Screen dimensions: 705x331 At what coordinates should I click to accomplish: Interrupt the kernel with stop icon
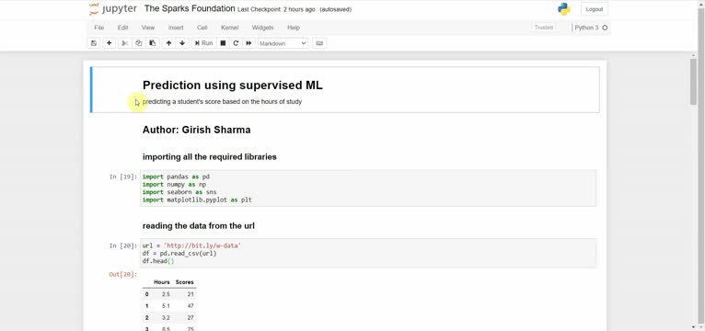223,43
